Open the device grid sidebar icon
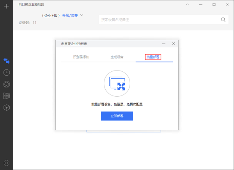This screenshot has height=170, width=234. click(x=6, y=96)
